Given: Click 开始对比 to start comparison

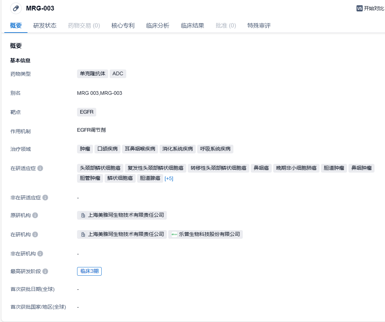Looking at the screenshot, I should point(374,8).
